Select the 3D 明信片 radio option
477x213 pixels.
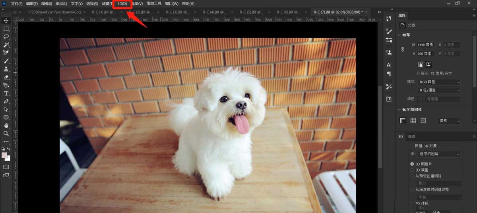[412, 164]
